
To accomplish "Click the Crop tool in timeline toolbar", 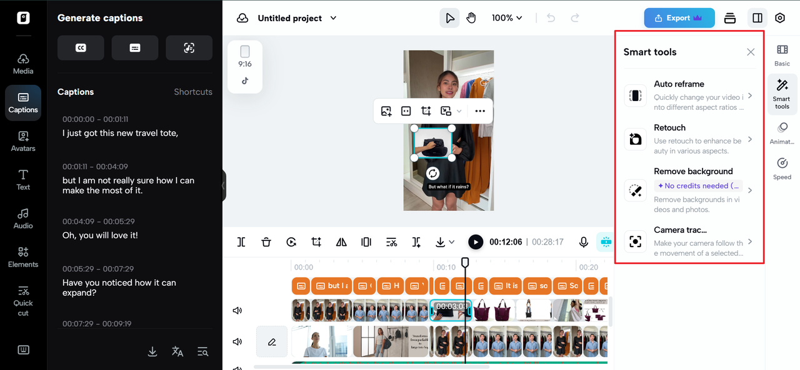I will [316, 242].
